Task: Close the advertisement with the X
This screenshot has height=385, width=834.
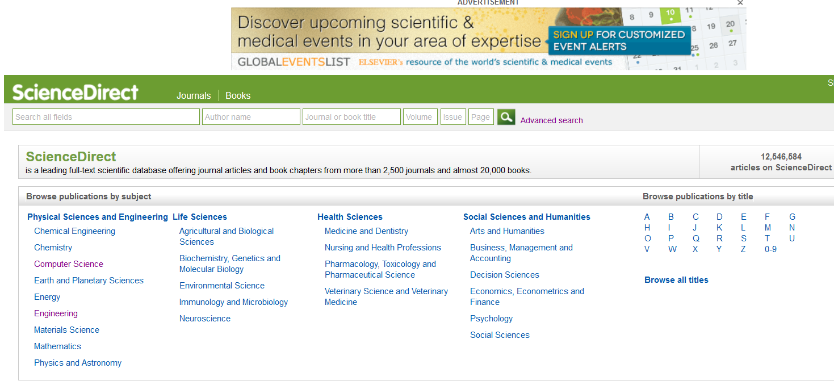Action: coord(740,3)
